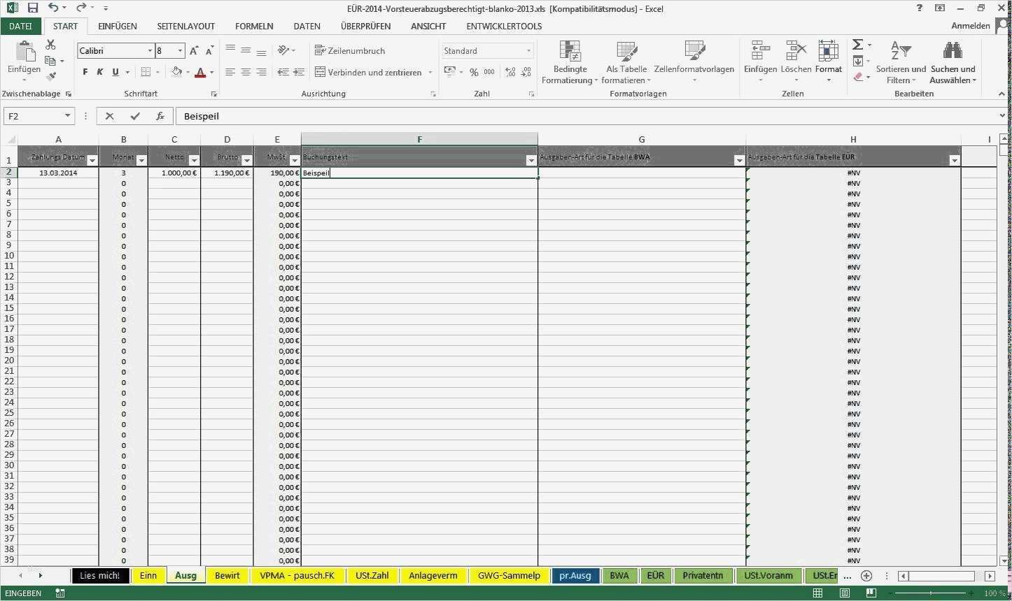Switch to the ENTWICKLERTOOLS tab
This screenshot has width=1012, height=601.
(x=504, y=26)
